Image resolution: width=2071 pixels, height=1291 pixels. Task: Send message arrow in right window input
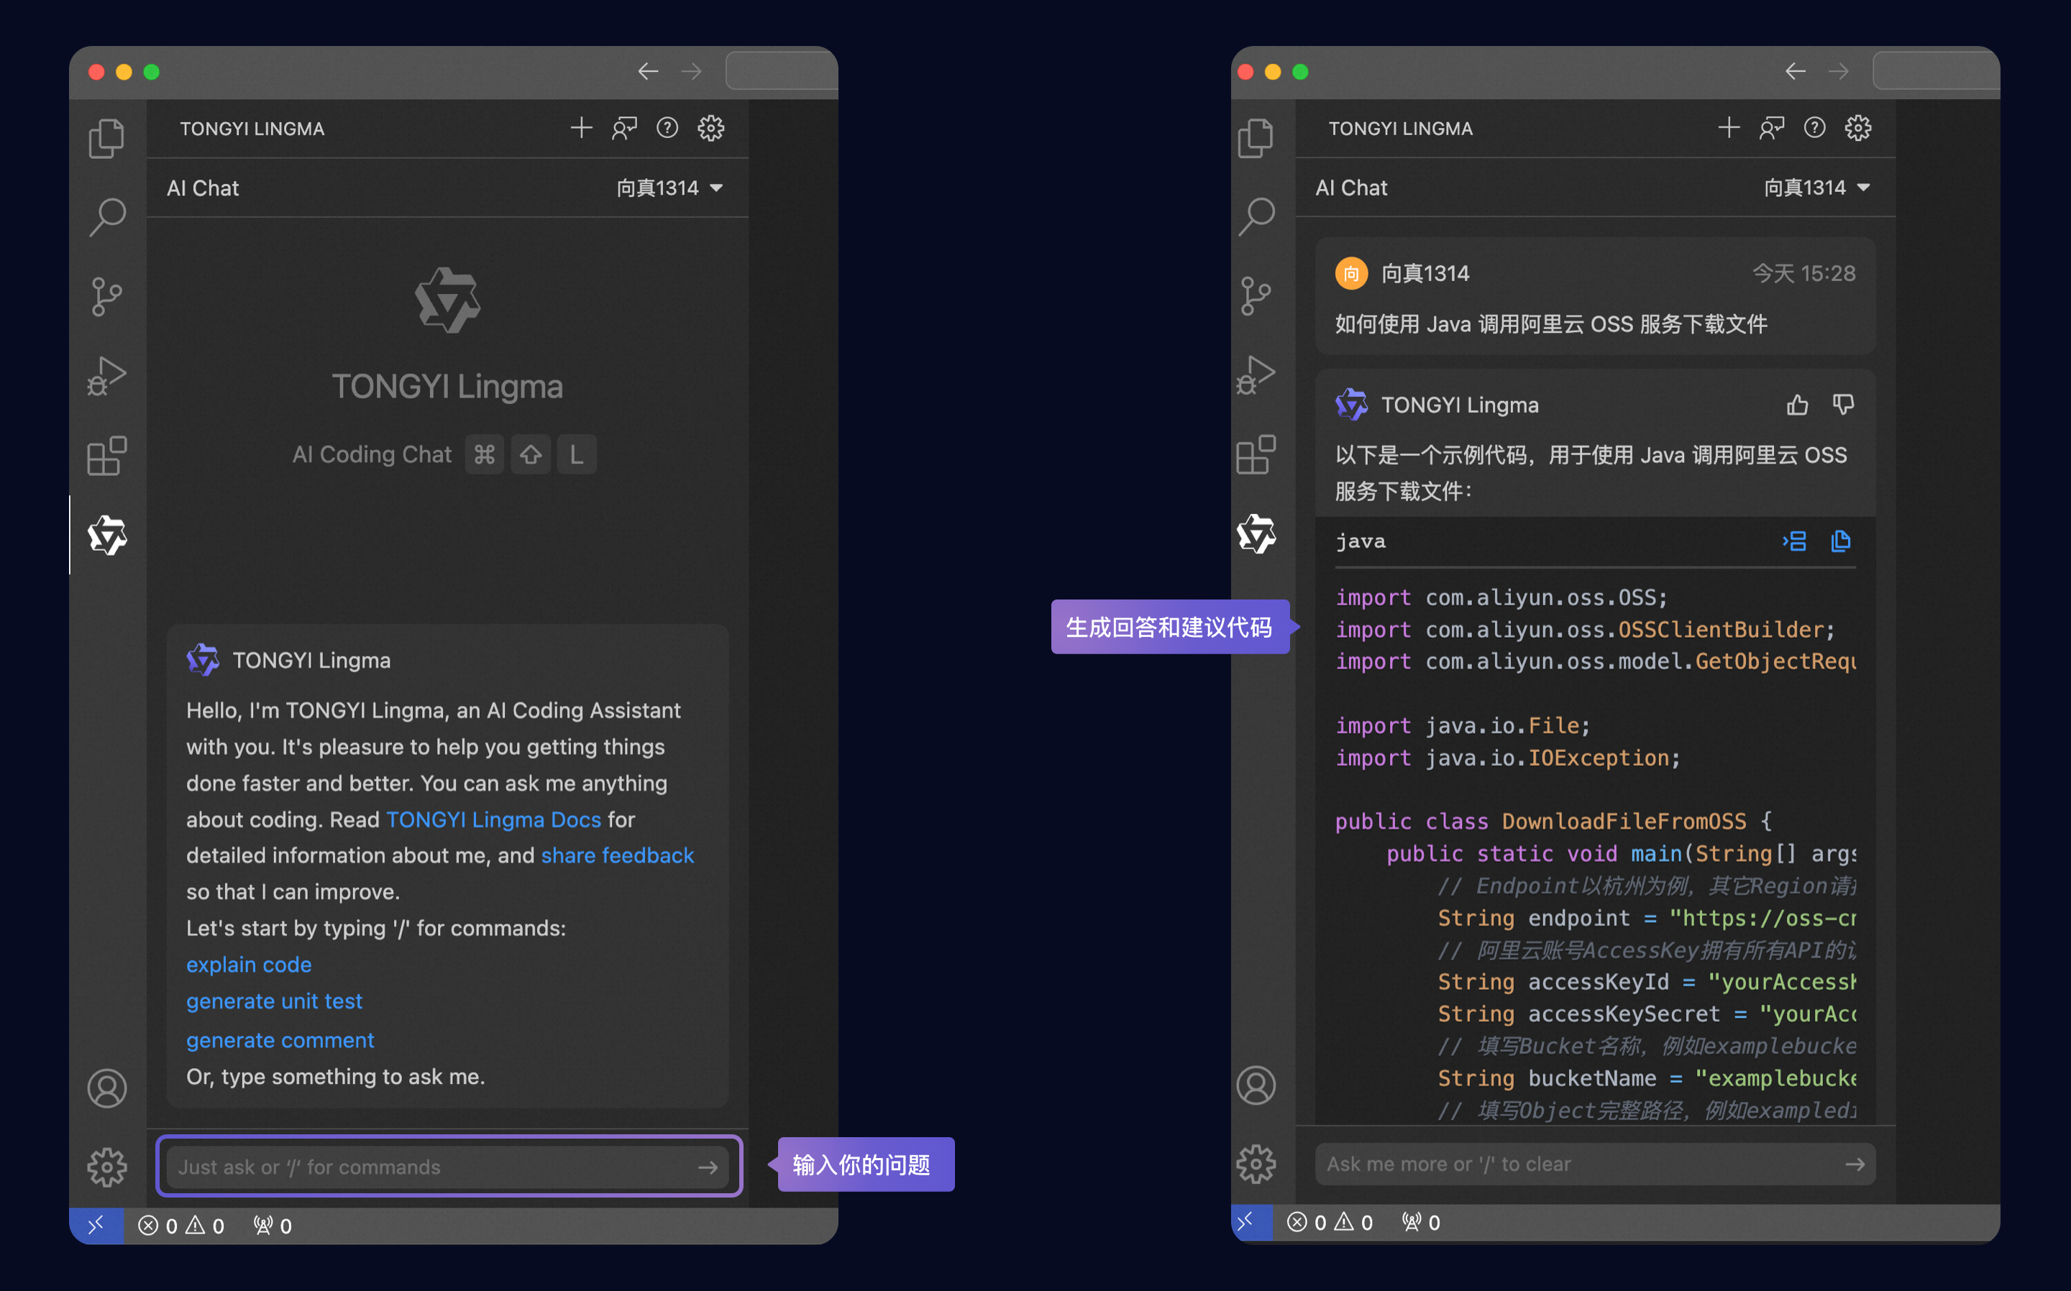click(x=1854, y=1164)
